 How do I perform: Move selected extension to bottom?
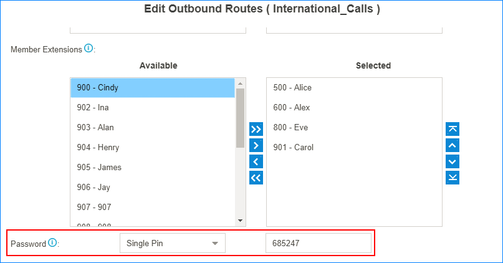[453, 178]
